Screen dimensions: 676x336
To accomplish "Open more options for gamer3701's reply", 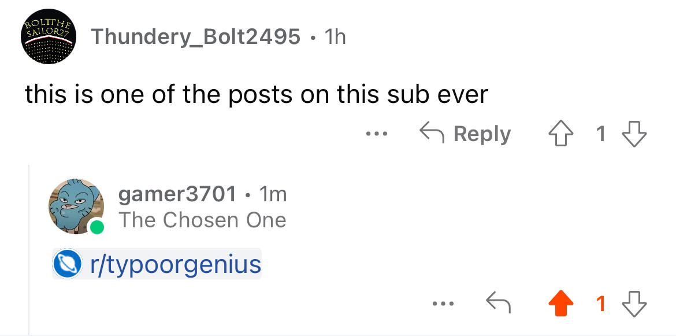I will pyautogui.click(x=443, y=304).
